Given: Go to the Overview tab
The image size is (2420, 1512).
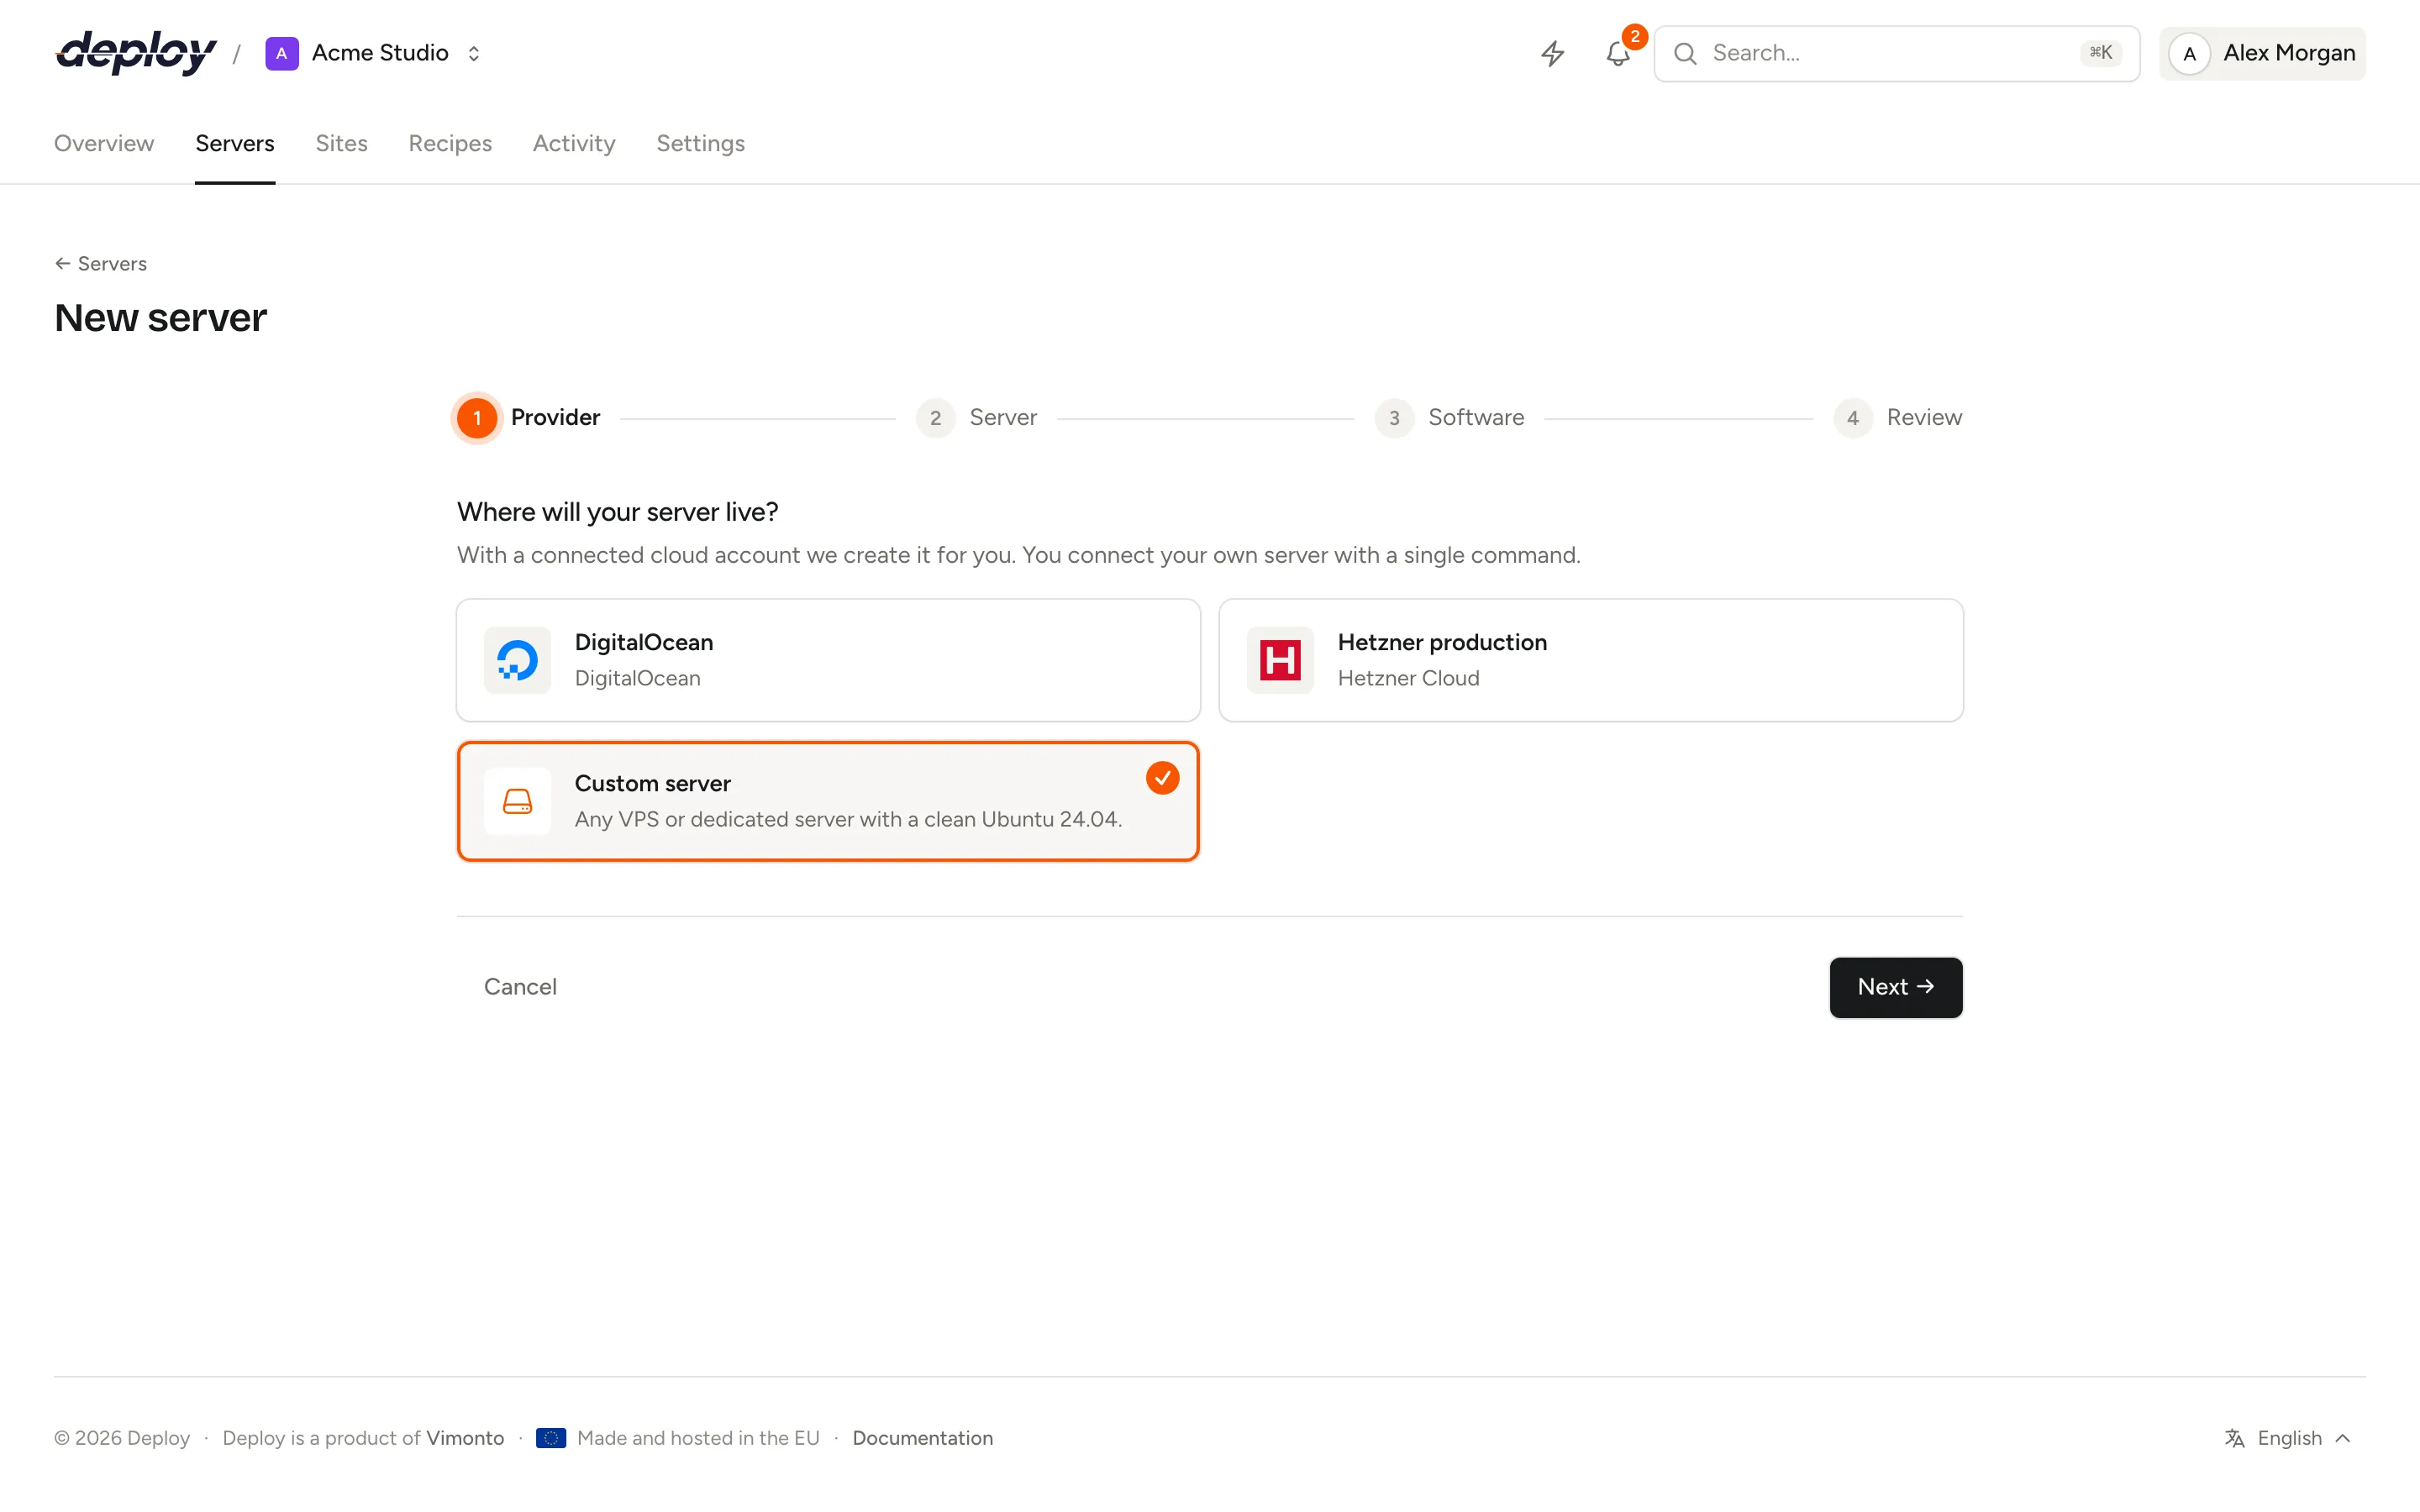Looking at the screenshot, I should [104, 143].
